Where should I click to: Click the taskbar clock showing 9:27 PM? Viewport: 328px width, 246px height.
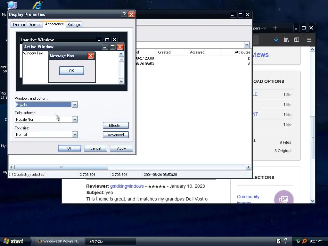pyautogui.click(x=316, y=241)
